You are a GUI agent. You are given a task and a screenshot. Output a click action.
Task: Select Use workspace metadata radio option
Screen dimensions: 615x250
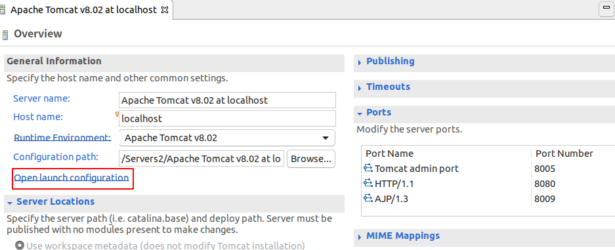coord(20,245)
